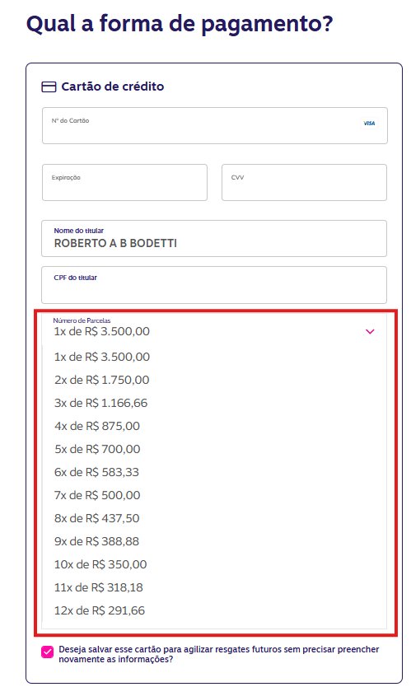Pick 6x de R$ 583,33 option

214,472
